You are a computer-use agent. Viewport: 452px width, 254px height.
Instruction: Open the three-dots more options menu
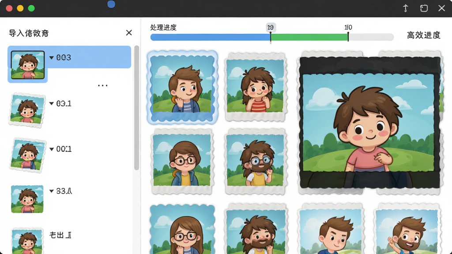click(x=102, y=86)
